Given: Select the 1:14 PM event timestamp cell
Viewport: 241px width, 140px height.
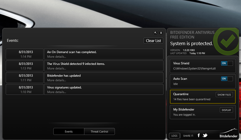Looking at the screenshot, I should tap(25, 54).
